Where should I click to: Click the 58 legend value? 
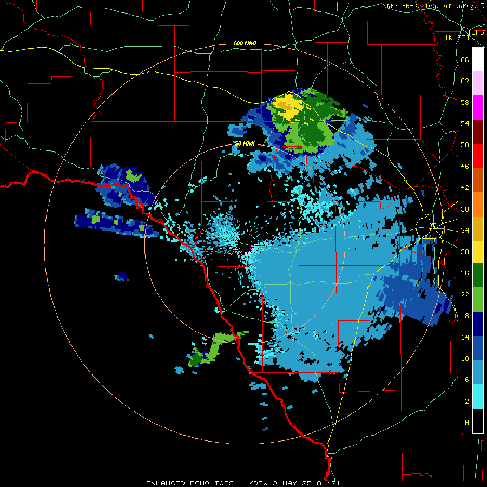coord(465,102)
